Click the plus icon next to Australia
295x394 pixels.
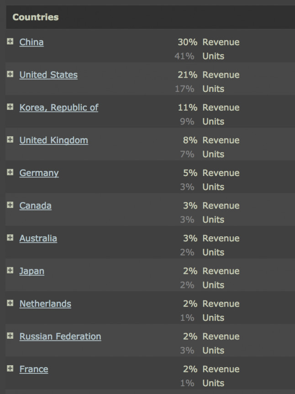[x=10, y=238]
